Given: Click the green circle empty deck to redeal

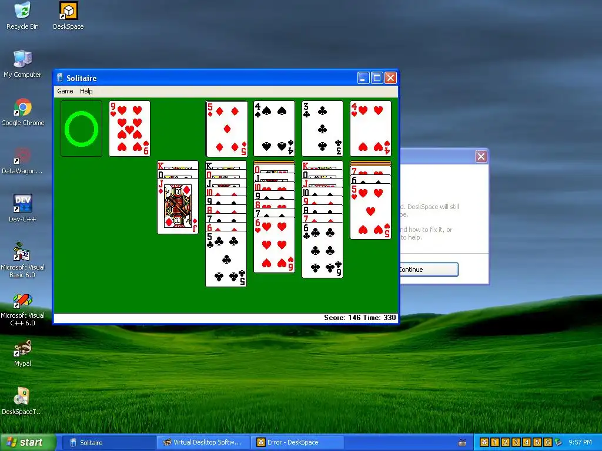Looking at the screenshot, I should (81, 129).
